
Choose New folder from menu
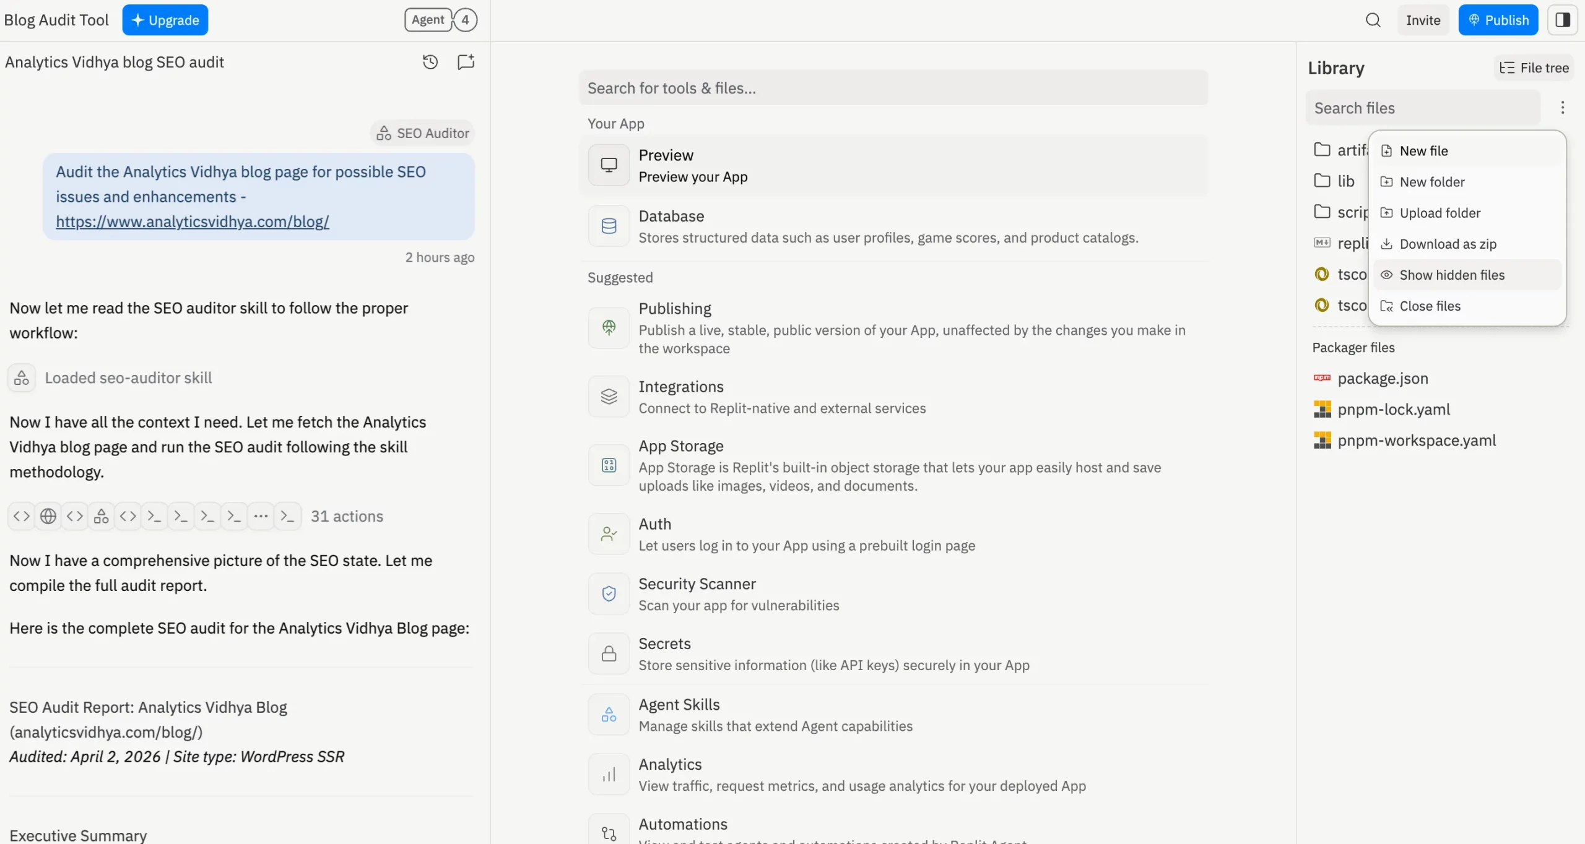[1431, 182]
